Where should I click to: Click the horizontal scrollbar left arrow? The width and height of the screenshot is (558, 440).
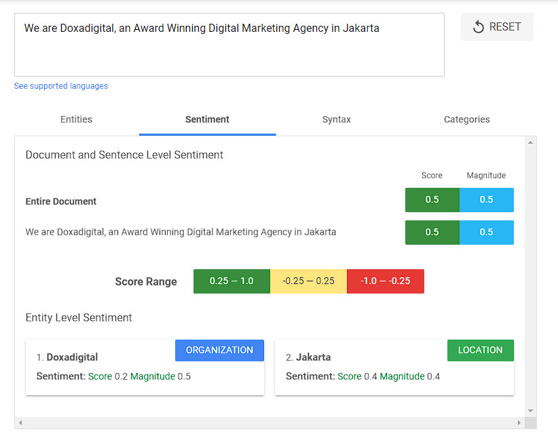(20, 422)
